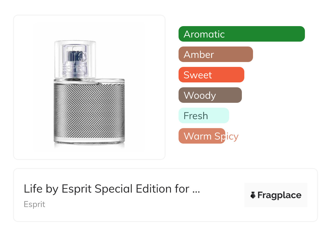Click the word Spicy overflowing its bar
331x235 pixels.
tap(226, 136)
